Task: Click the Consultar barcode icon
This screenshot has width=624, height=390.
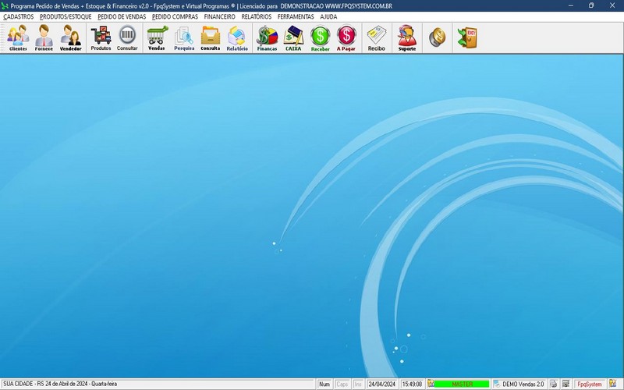Action: tap(127, 37)
